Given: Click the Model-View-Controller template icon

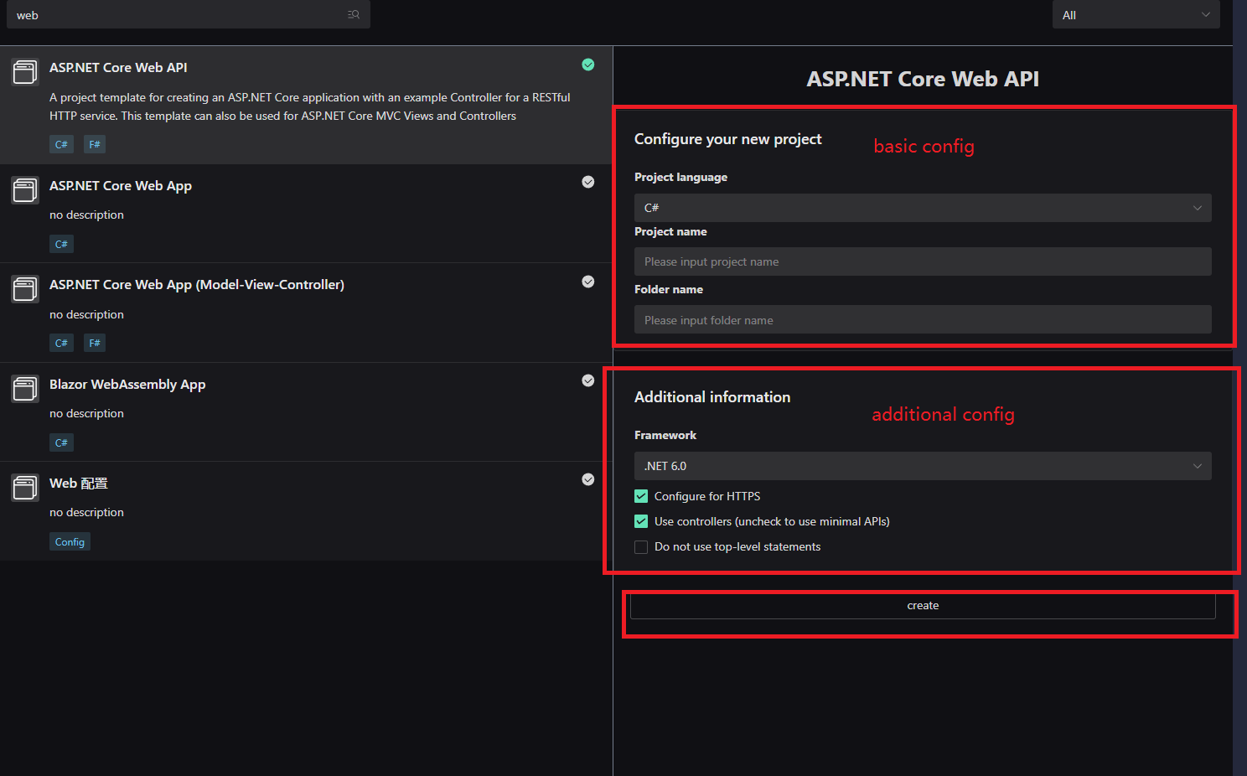Looking at the screenshot, I should click(24, 289).
